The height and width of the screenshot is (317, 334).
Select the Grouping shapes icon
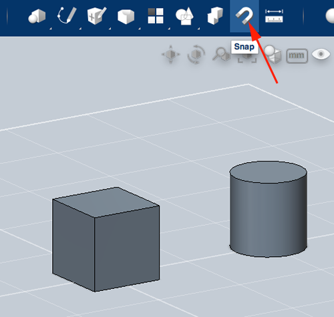pyautogui.click(x=184, y=16)
